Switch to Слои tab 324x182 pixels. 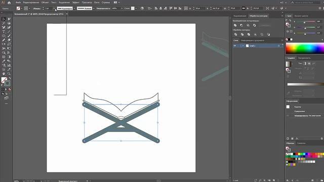pos(236,40)
